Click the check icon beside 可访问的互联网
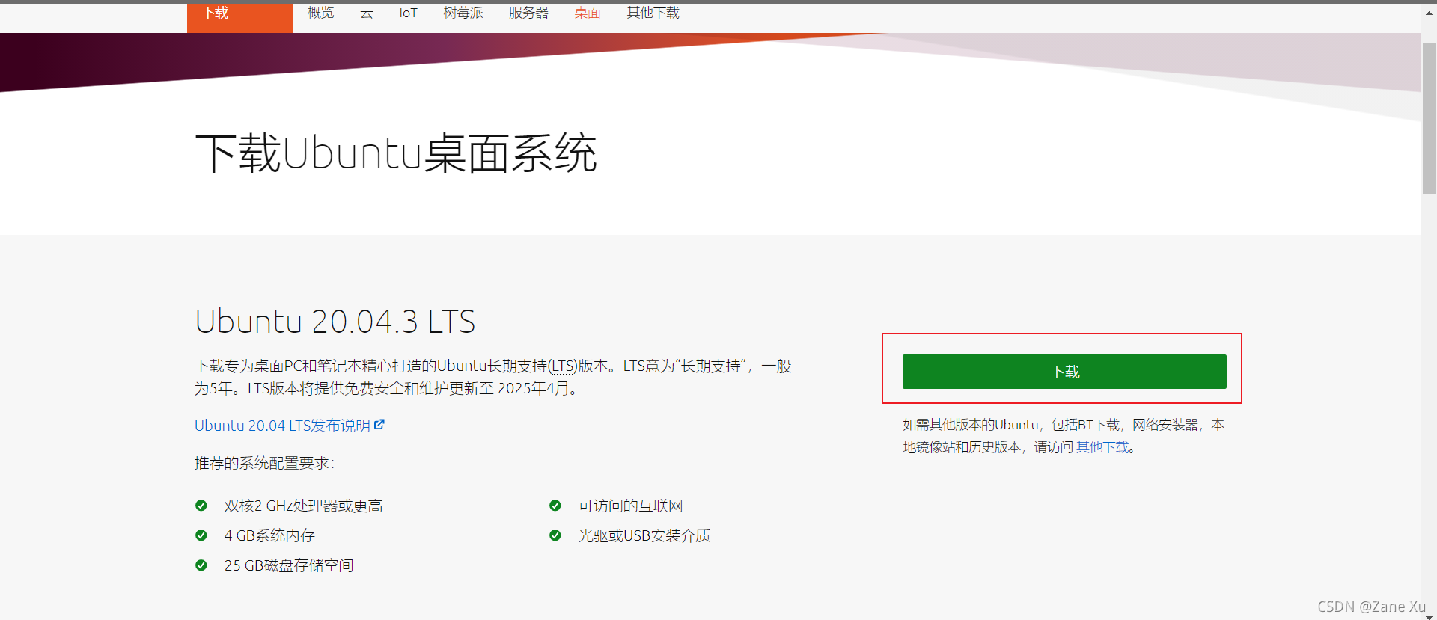This screenshot has height=620, width=1437. (x=555, y=506)
